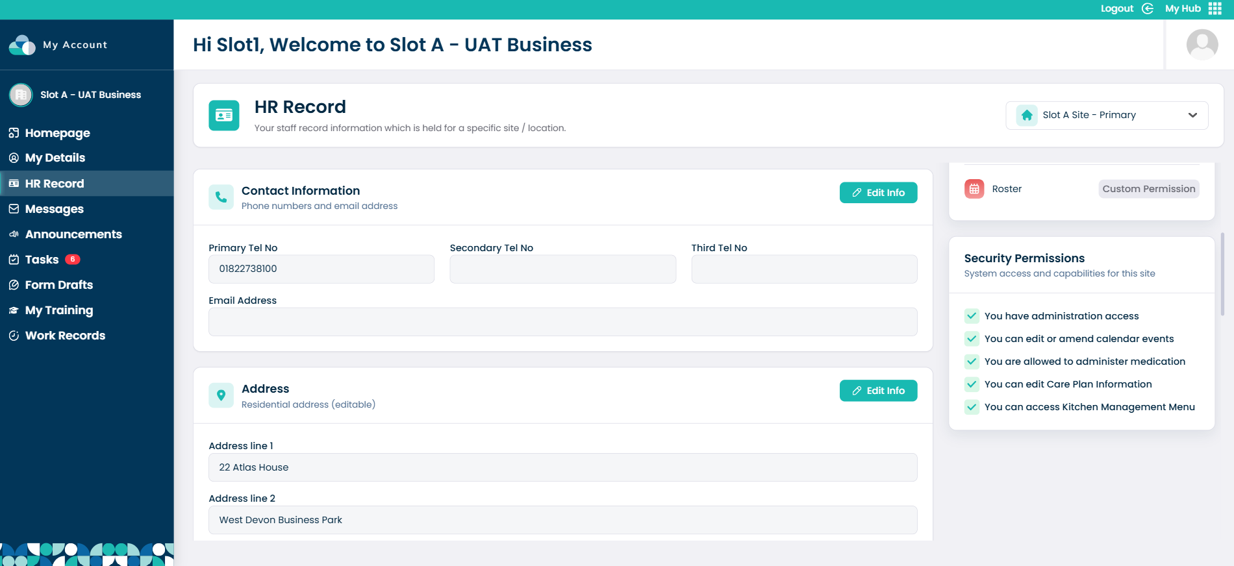
Task: Toggle the administration access checkmark
Action: [x=972, y=316]
